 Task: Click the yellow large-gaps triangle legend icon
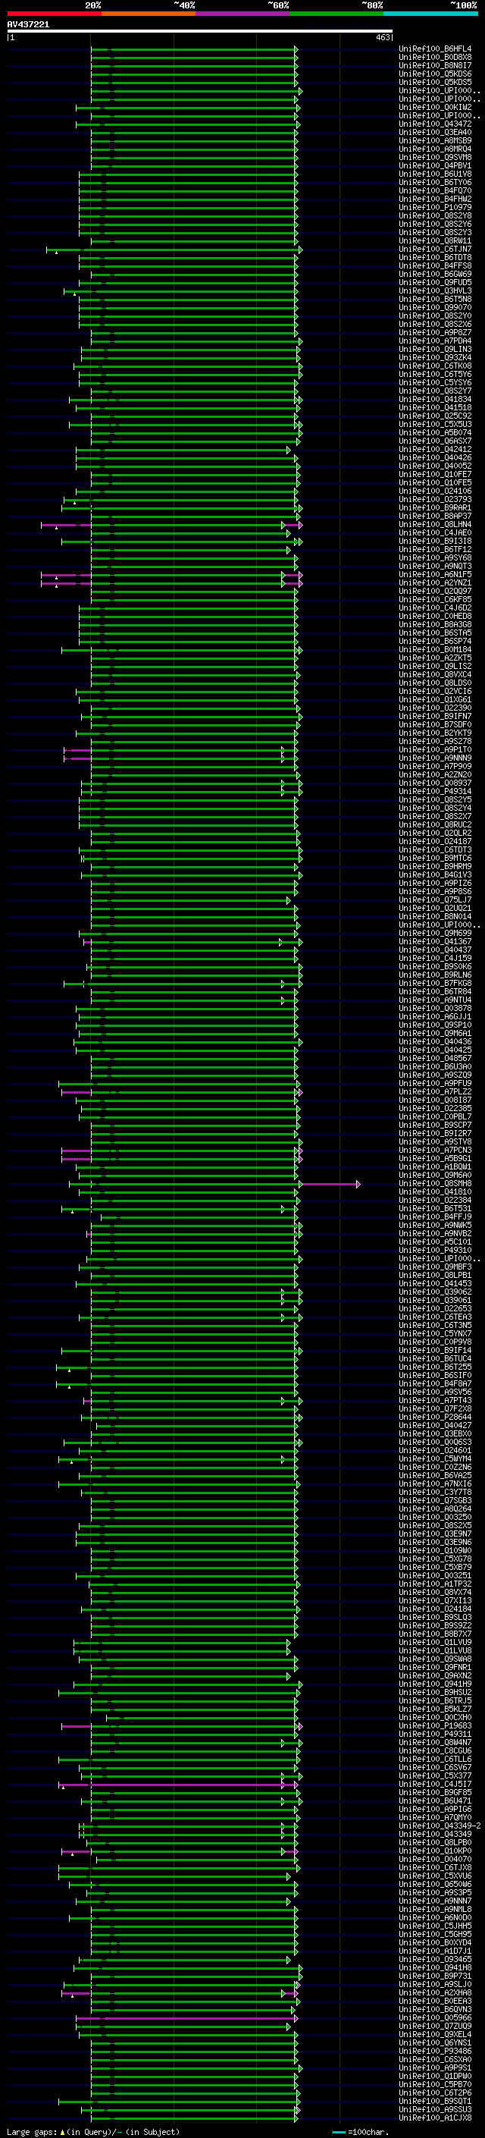[62, 2132]
